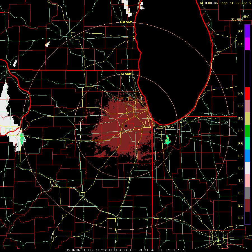252x252 pixels.
Task: Click the BI legend label
Action: pyautogui.click(x=240, y=206)
